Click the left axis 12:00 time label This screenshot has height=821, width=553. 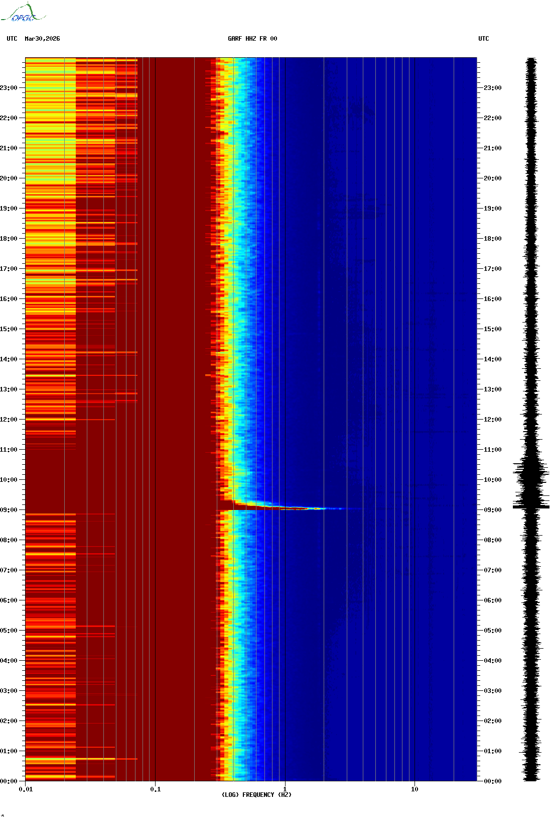click(x=9, y=420)
